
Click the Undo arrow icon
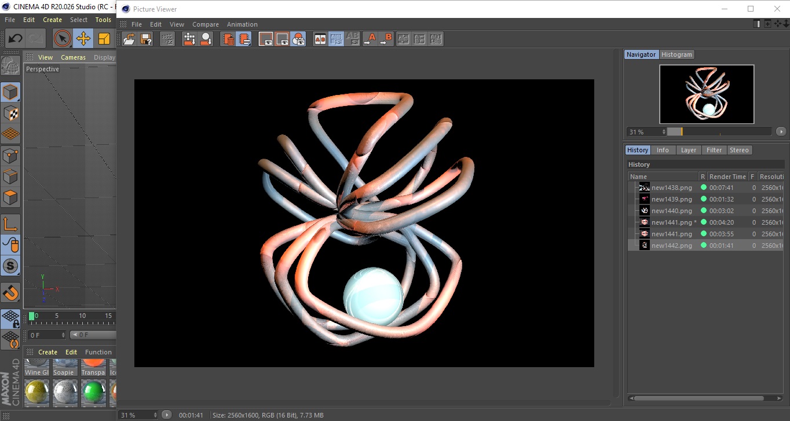[x=15, y=39]
